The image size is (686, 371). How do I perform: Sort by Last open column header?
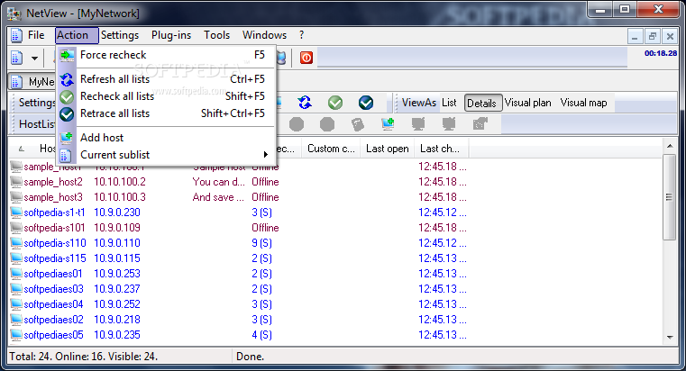tap(388, 149)
